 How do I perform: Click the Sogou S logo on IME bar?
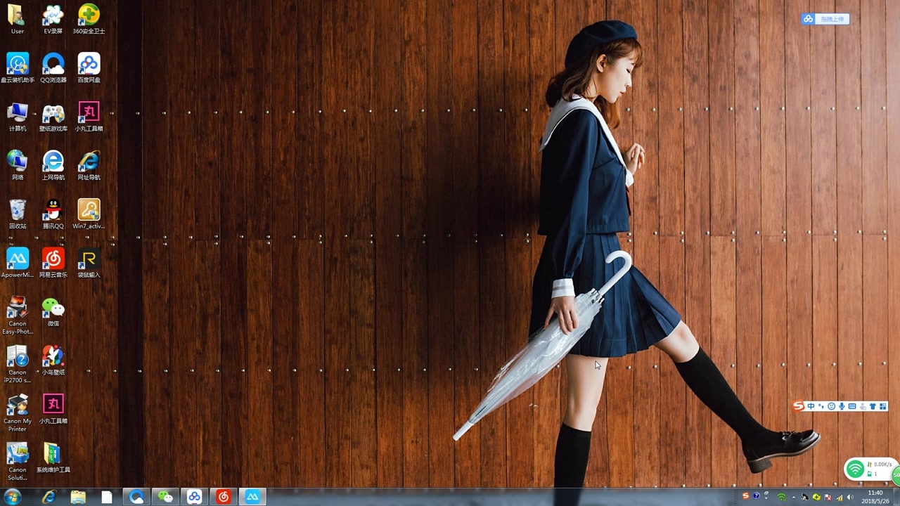[x=798, y=406]
